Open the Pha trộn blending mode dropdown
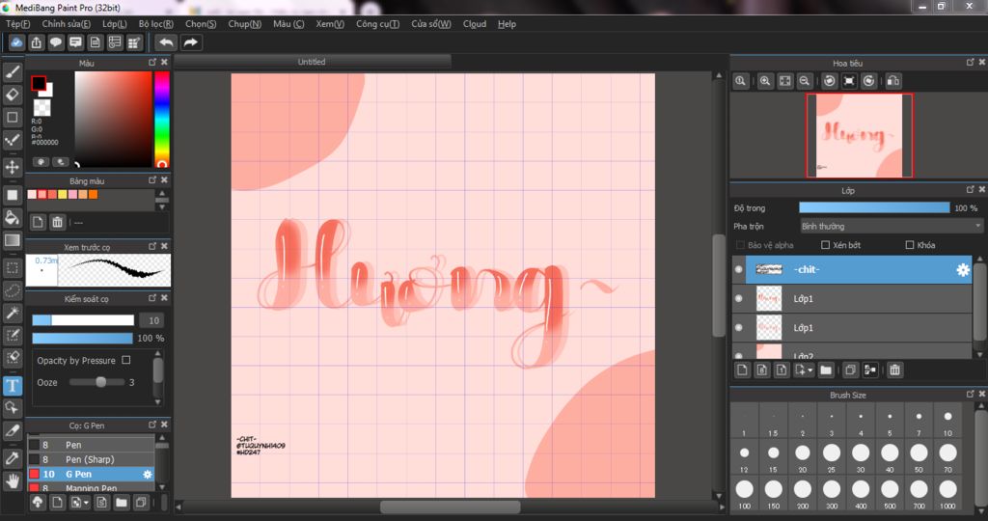 coord(891,226)
